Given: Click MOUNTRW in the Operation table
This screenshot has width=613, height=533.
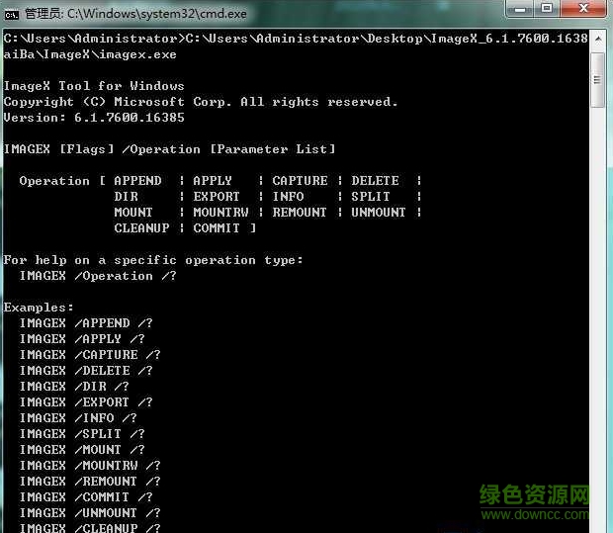Looking at the screenshot, I should (x=220, y=213).
